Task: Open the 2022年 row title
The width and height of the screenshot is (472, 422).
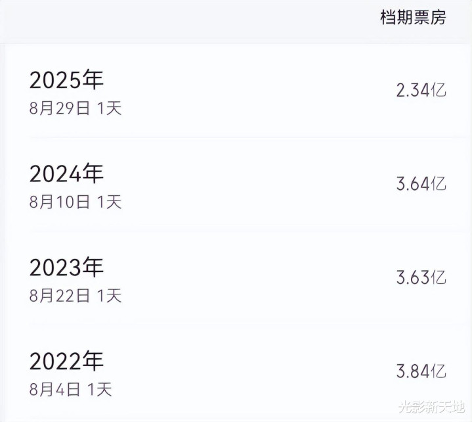Action: (x=66, y=361)
